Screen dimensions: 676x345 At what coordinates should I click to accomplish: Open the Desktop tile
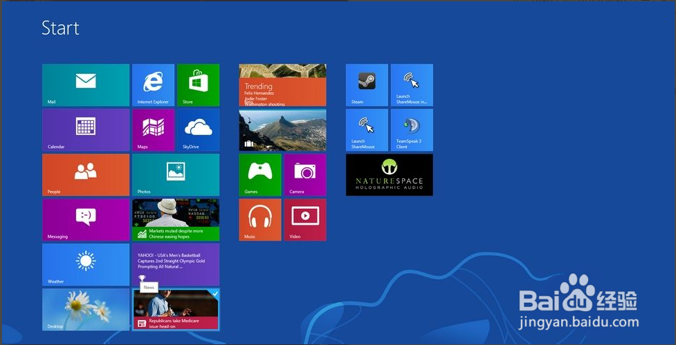[x=86, y=309]
